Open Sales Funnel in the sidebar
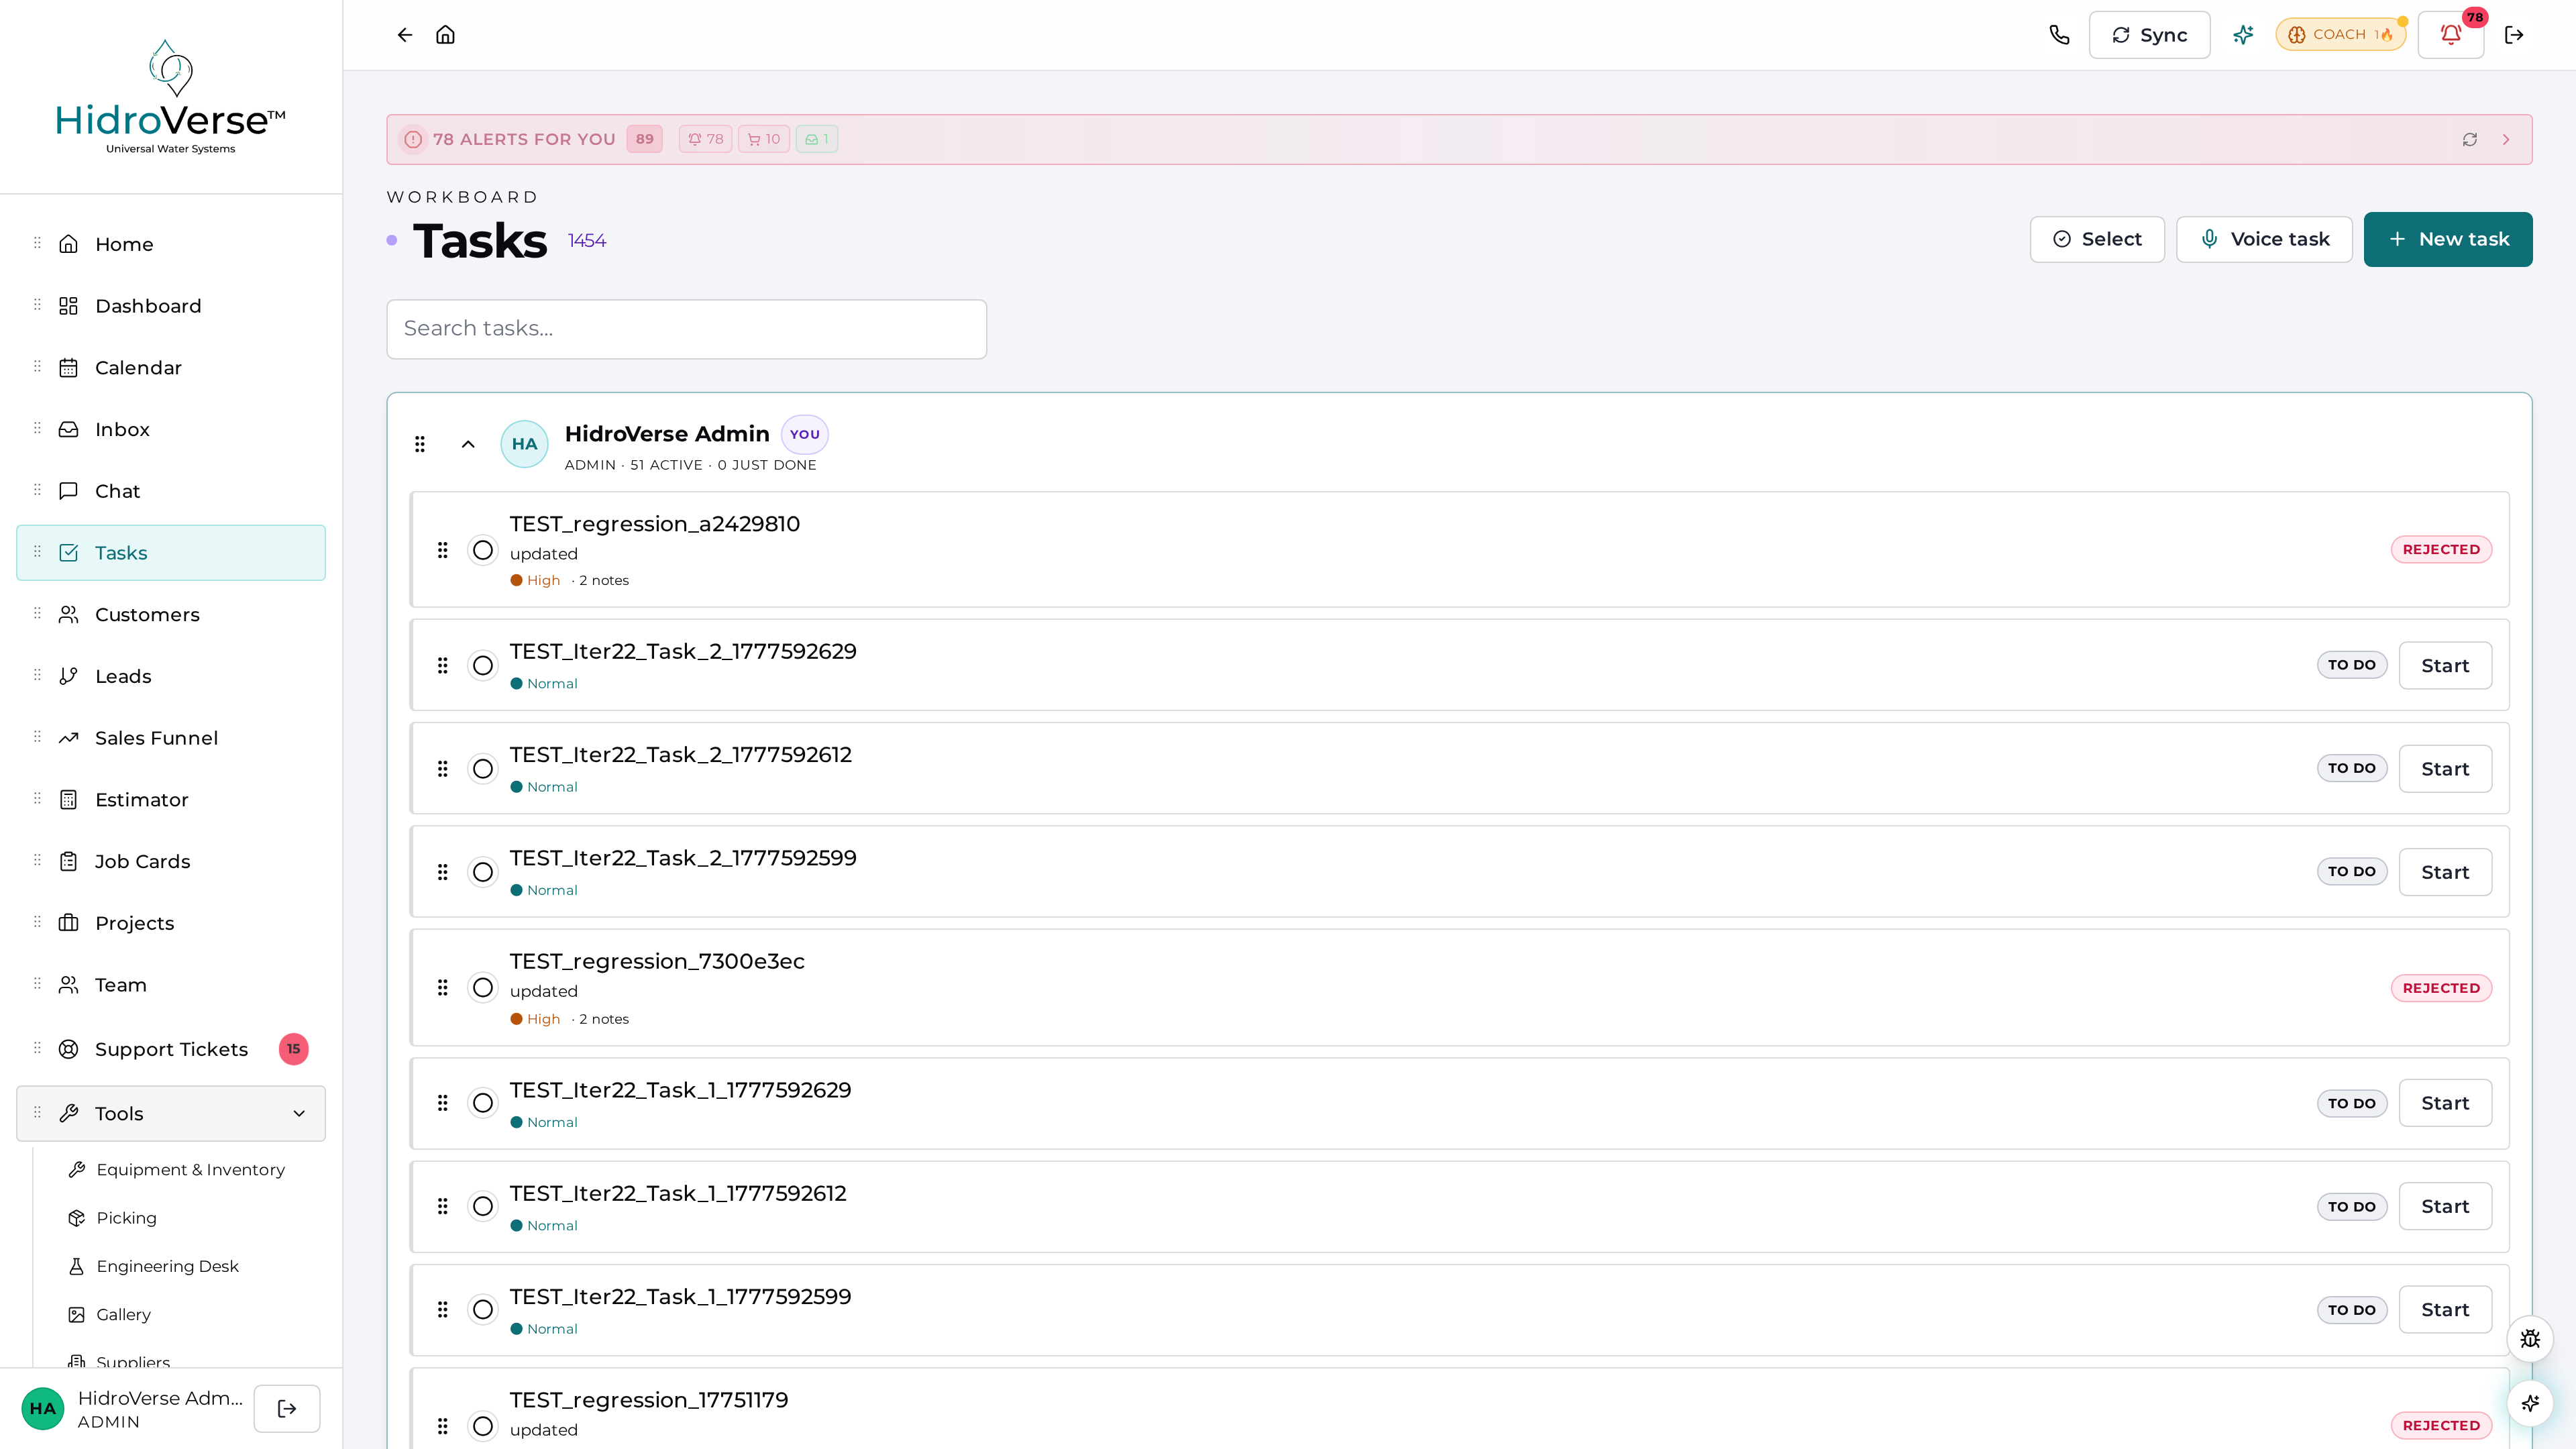Image resolution: width=2576 pixels, height=1449 pixels. pos(171,738)
